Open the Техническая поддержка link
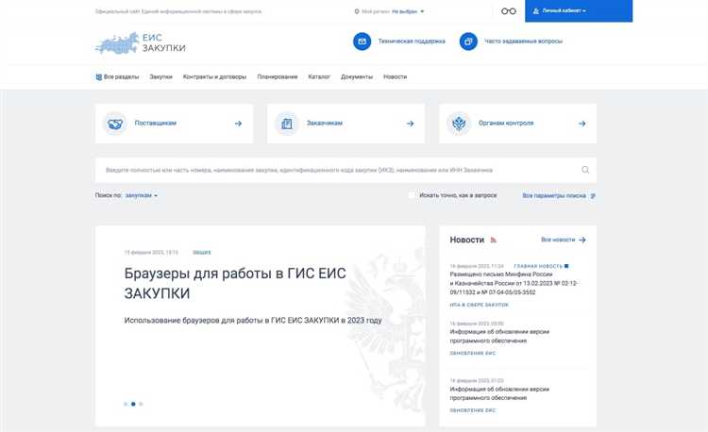The height and width of the screenshot is (432, 708). coord(412,42)
